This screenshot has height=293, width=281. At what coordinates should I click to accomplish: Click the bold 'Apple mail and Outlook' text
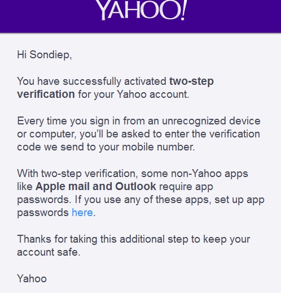click(96, 187)
